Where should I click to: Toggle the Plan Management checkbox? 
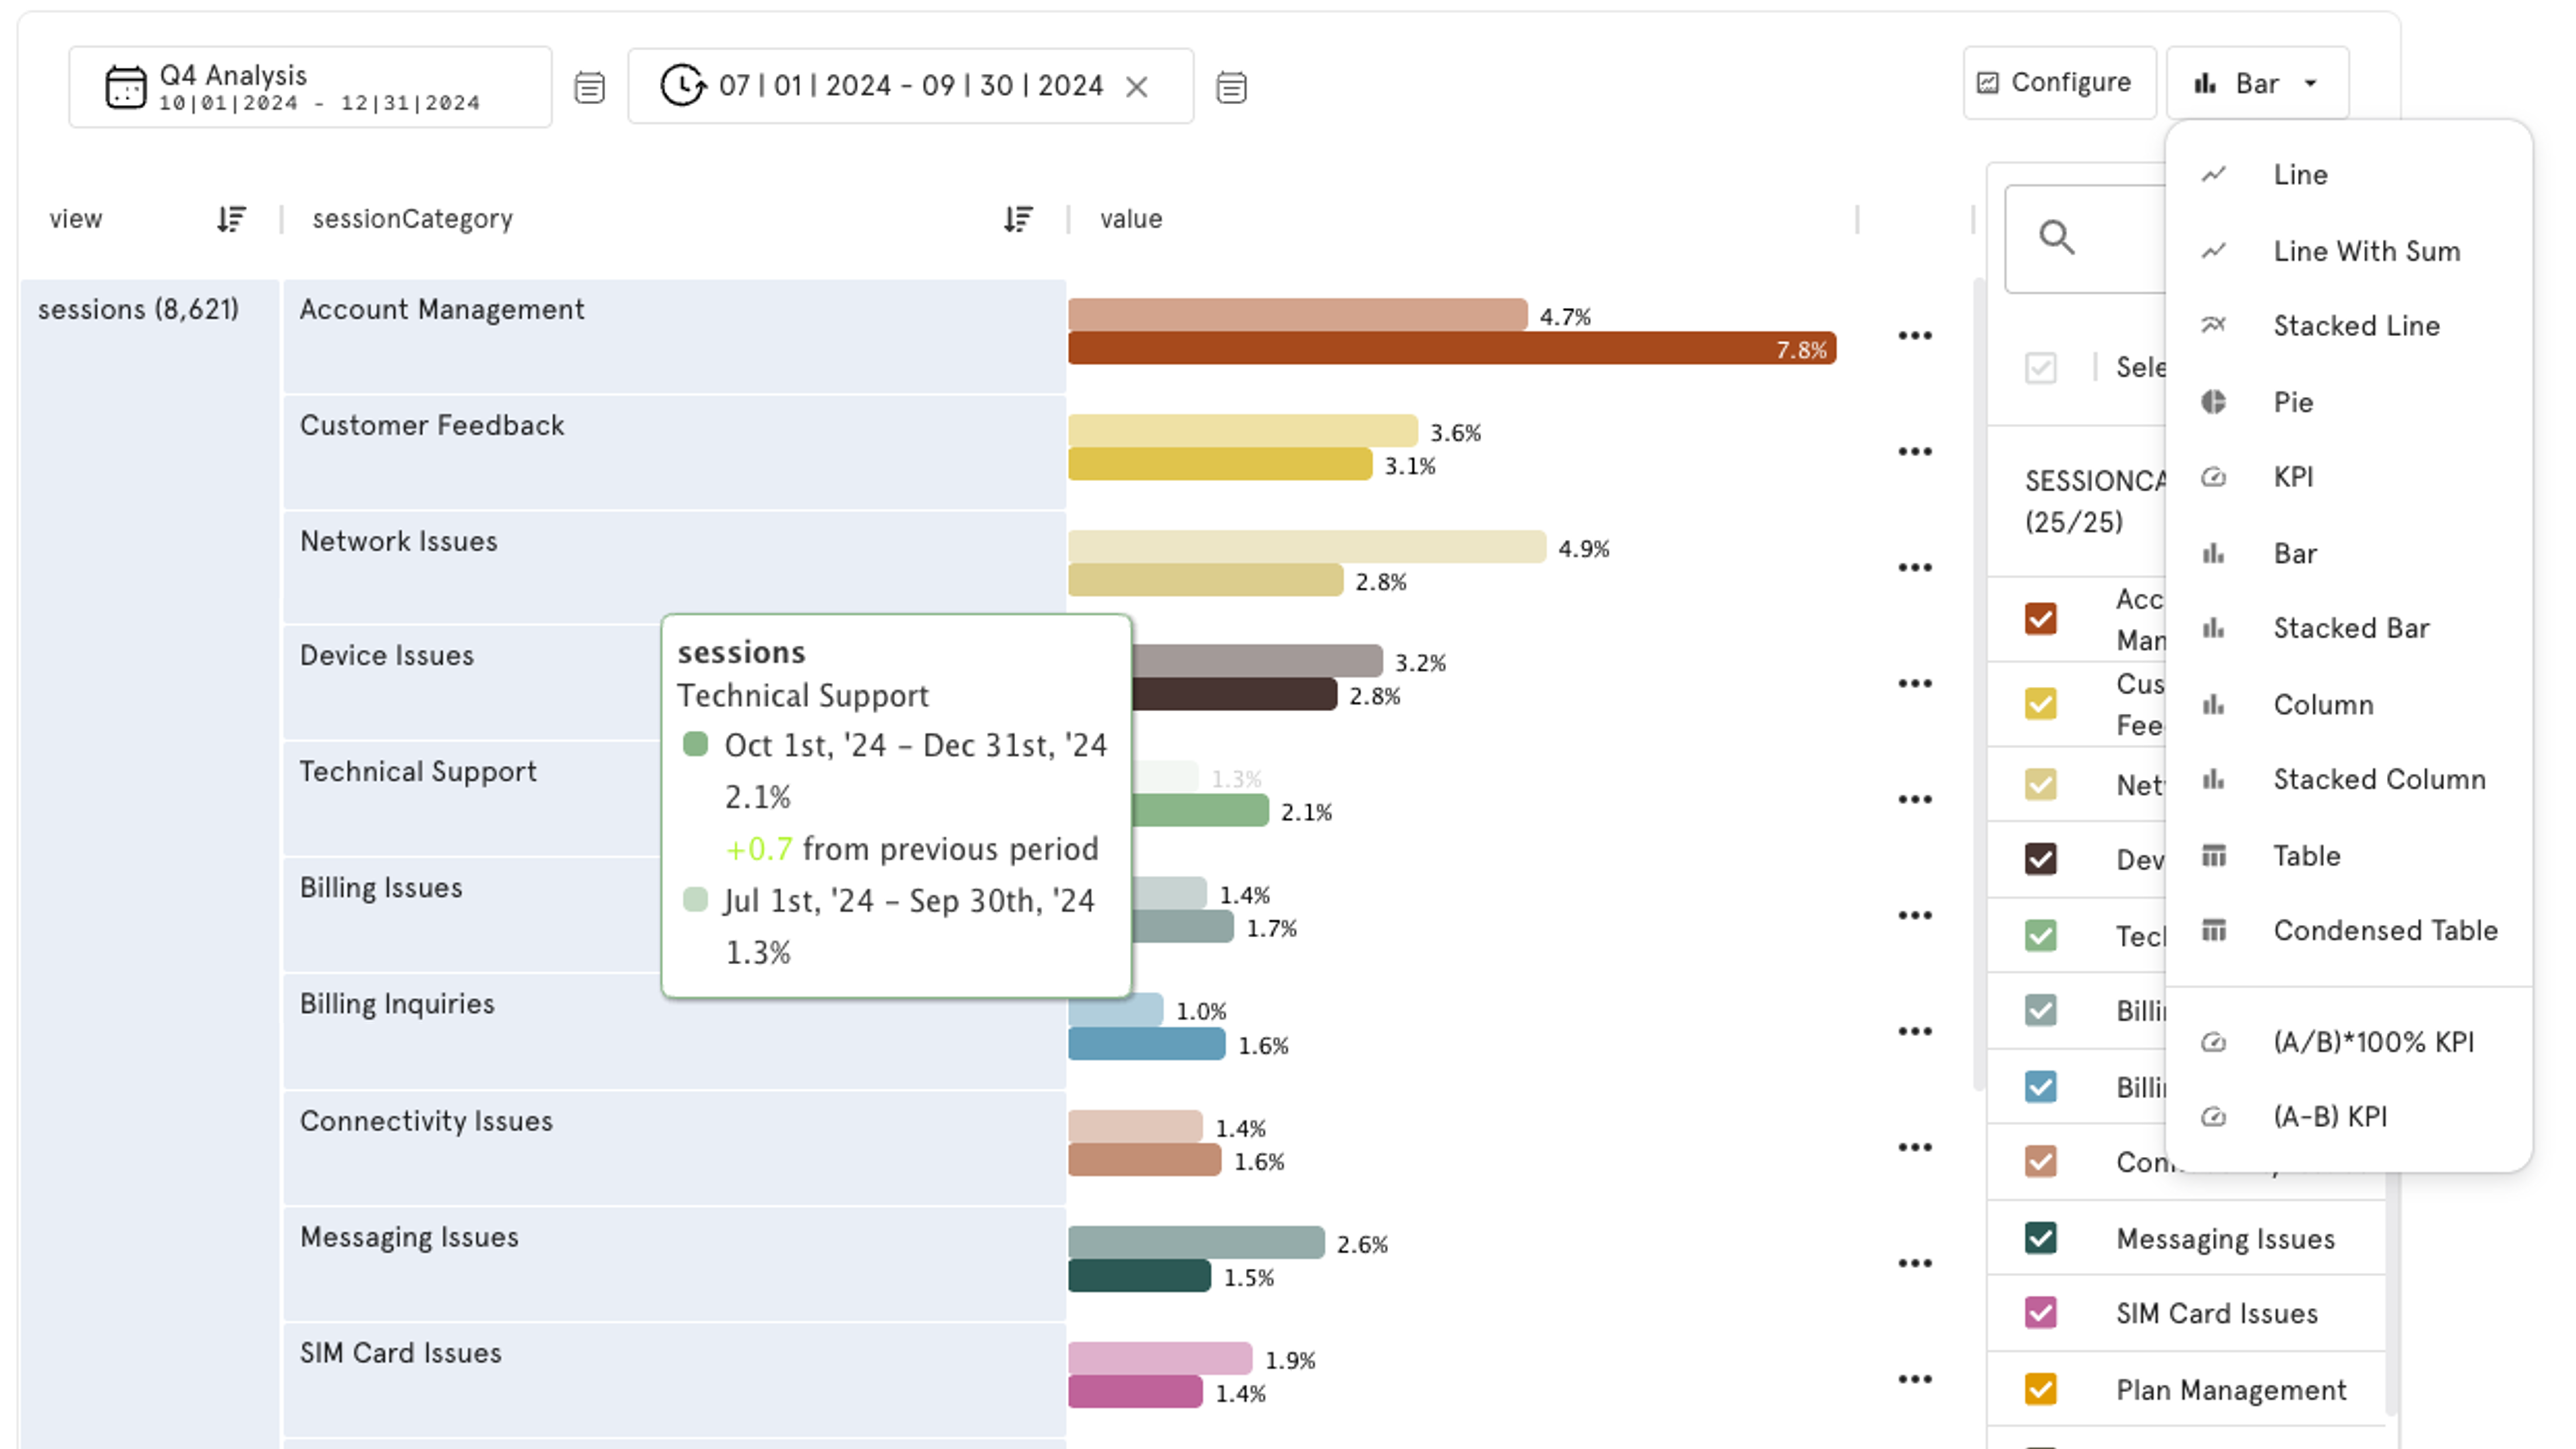(2040, 1389)
